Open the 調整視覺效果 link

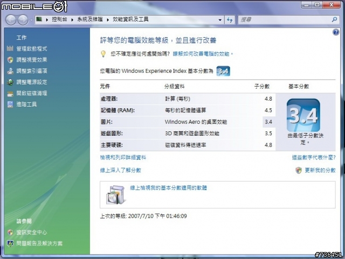click(32, 60)
